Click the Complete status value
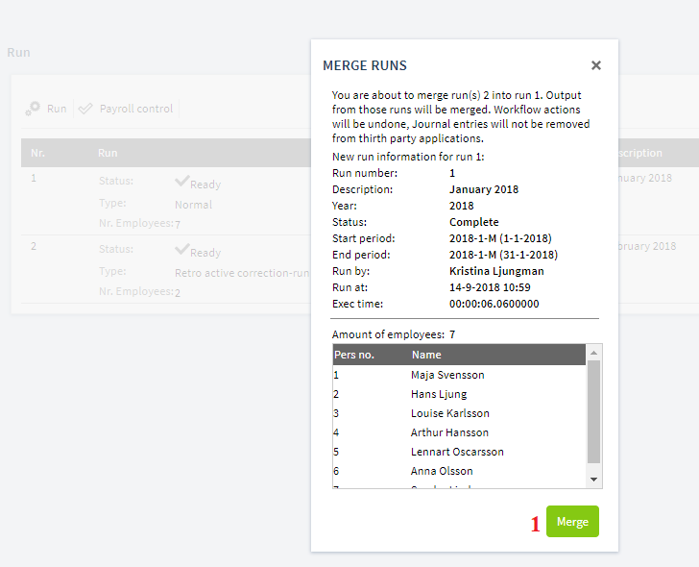 point(474,222)
